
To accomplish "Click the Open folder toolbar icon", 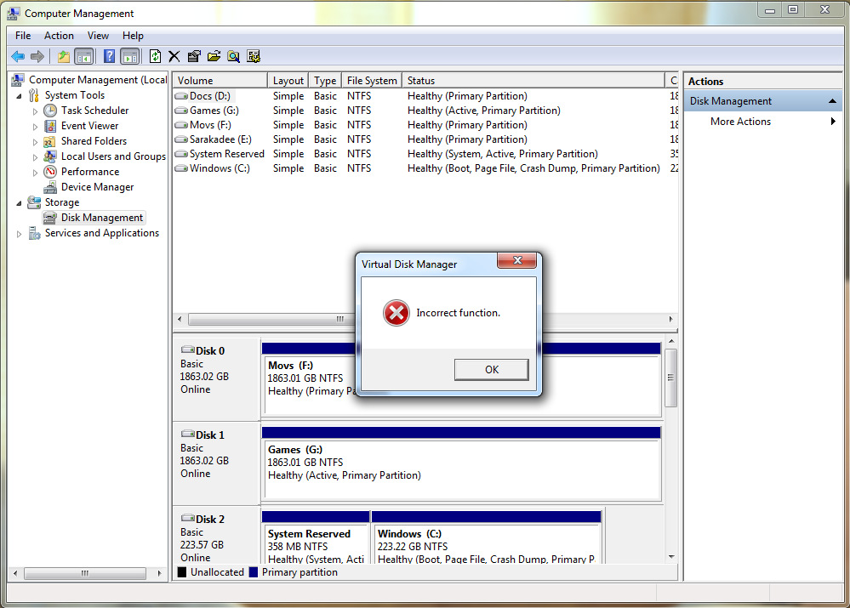I will (x=214, y=56).
